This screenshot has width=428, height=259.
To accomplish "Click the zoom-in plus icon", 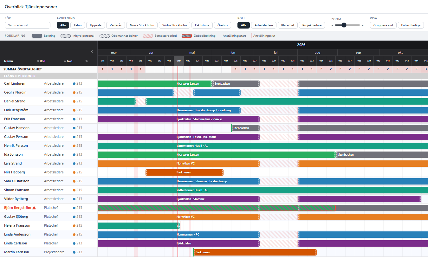I will click(362, 25).
